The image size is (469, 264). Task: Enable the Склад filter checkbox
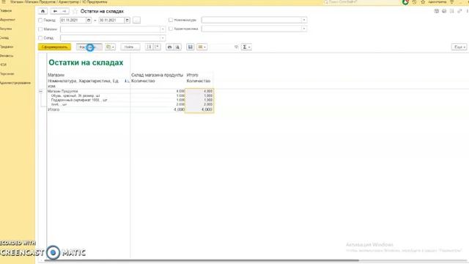tap(40, 38)
